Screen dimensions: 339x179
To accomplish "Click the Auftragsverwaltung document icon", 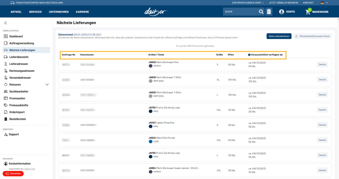I will pyautogui.click(x=6, y=43).
